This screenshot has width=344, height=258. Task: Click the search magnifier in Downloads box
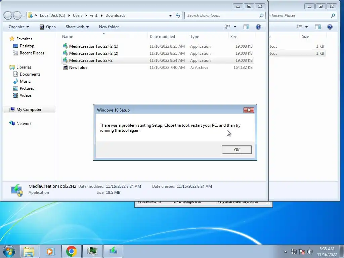click(x=261, y=15)
